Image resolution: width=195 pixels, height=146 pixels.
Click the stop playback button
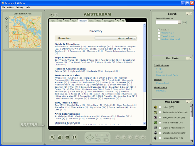[130, 137]
